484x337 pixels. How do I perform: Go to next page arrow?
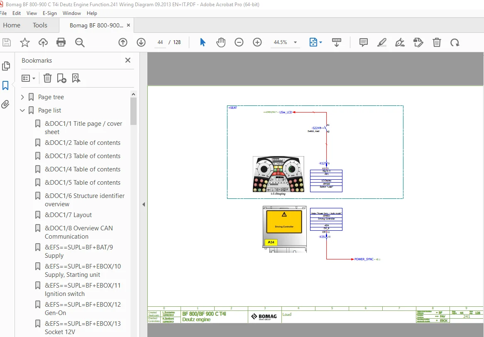coord(141,42)
